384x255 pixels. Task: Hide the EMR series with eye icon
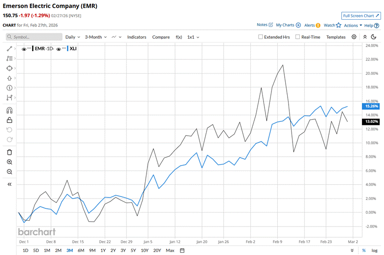(x=23, y=49)
